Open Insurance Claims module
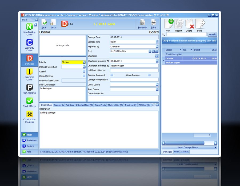 pyautogui.click(x=29, y=75)
